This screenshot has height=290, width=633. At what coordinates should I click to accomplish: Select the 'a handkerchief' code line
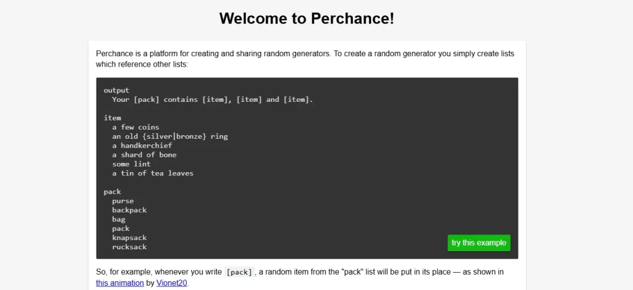point(142,146)
